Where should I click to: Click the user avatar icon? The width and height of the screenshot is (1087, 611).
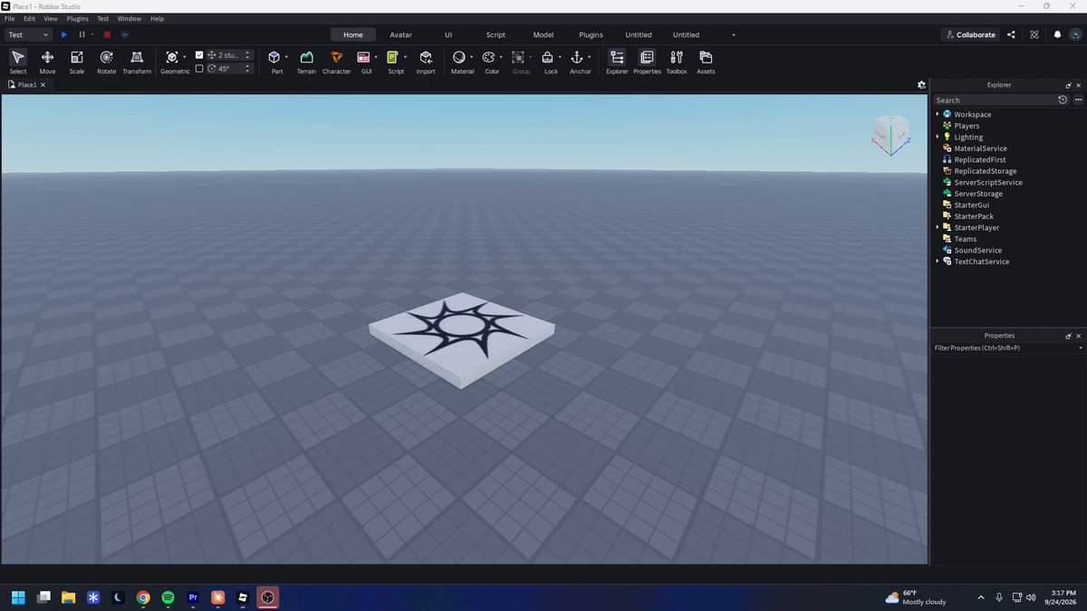[1074, 34]
